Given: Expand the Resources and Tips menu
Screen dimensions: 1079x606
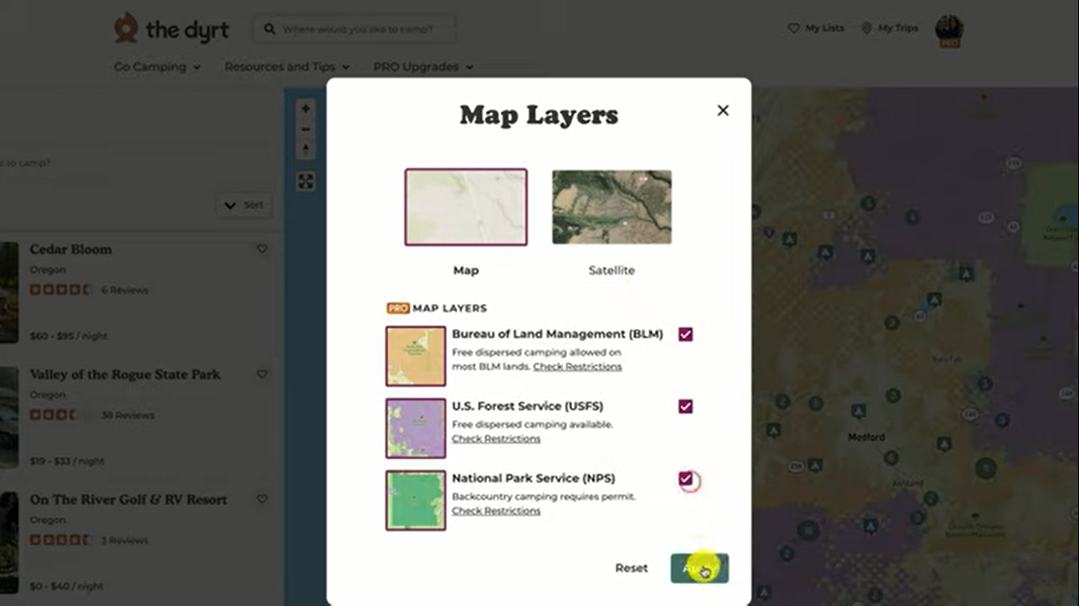Looking at the screenshot, I should pyautogui.click(x=287, y=67).
